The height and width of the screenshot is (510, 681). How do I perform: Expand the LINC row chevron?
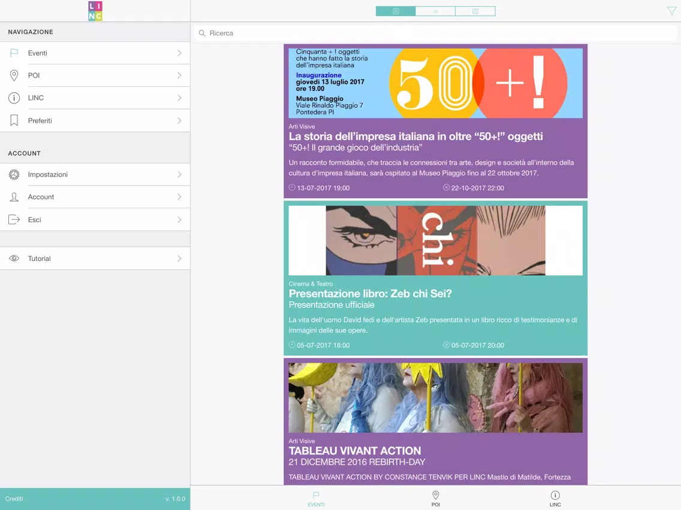[x=179, y=98]
